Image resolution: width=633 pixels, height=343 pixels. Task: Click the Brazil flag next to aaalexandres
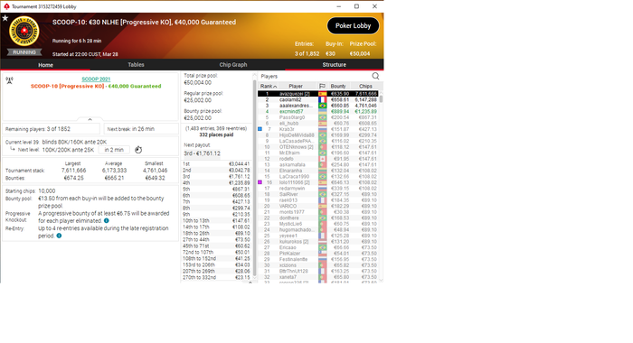click(x=322, y=106)
